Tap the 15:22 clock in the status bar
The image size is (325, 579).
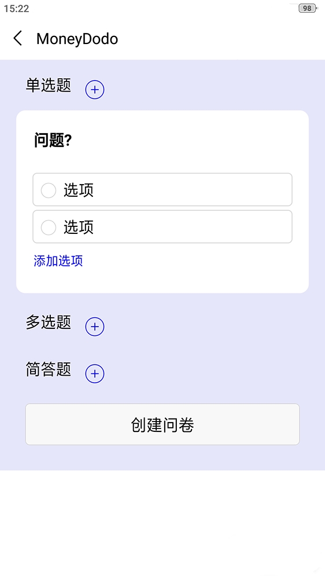(x=17, y=9)
